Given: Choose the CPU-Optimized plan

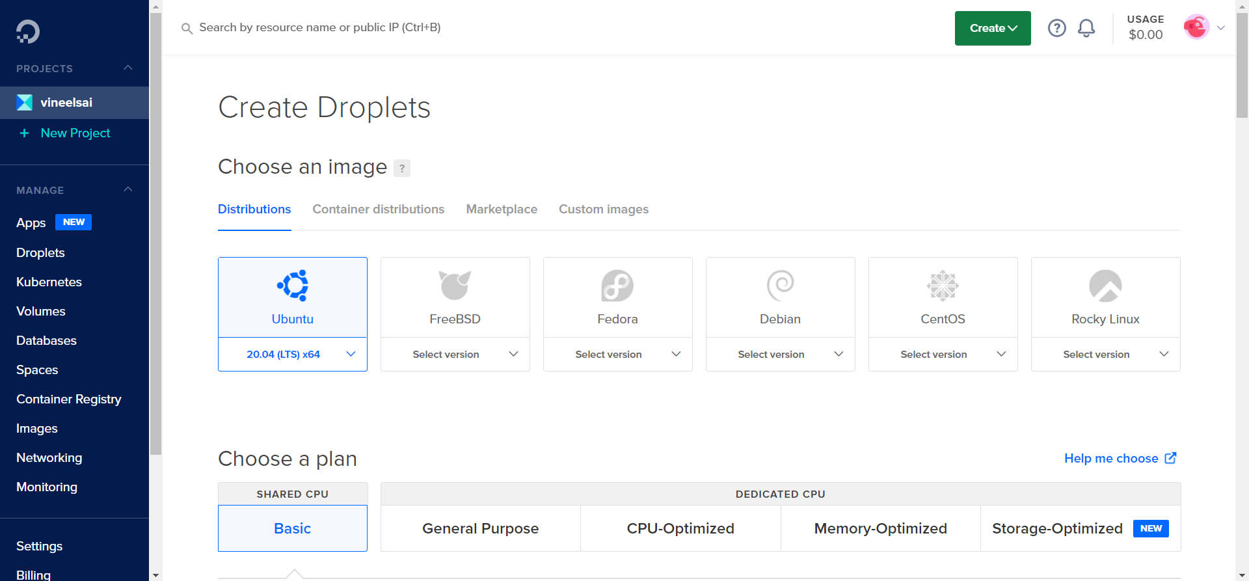Looking at the screenshot, I should [680, 528].
